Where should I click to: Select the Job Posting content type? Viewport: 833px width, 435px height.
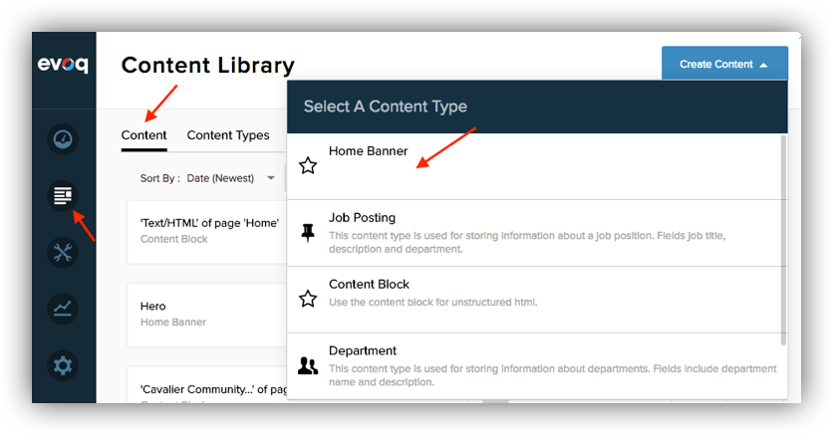362,218
